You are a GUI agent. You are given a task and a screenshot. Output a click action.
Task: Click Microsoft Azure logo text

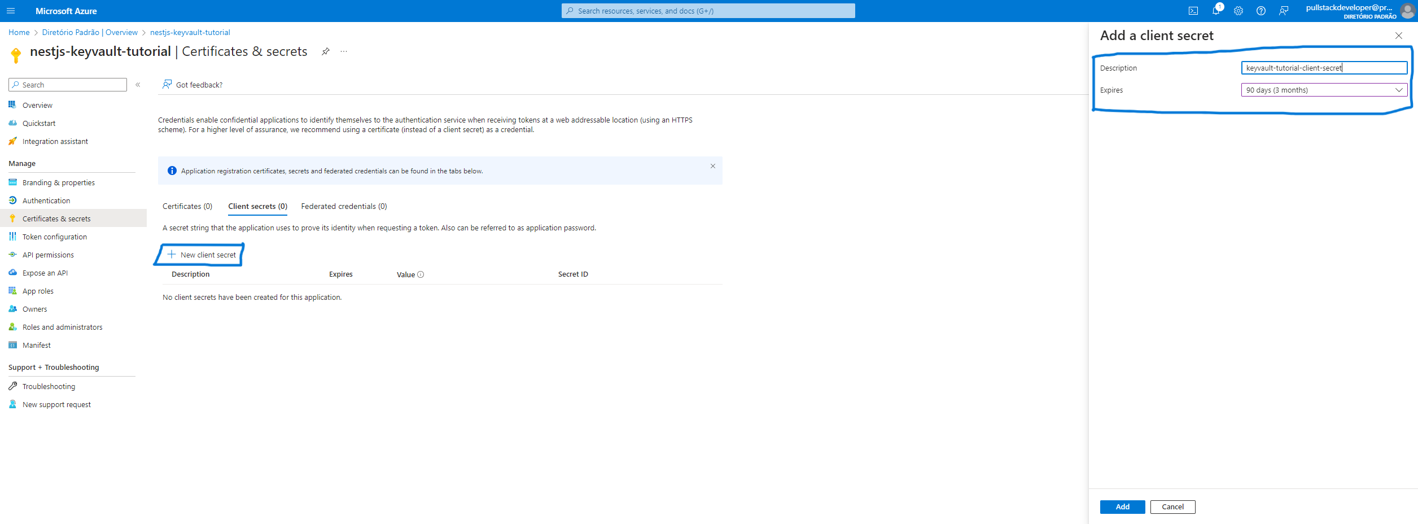[66, 11]
